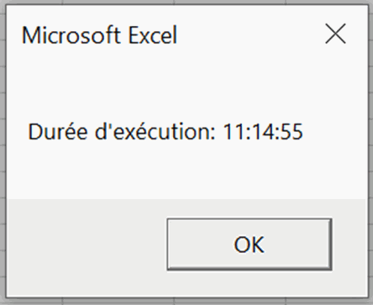Click empty white space above the message
373x305 pixels.
185,84
